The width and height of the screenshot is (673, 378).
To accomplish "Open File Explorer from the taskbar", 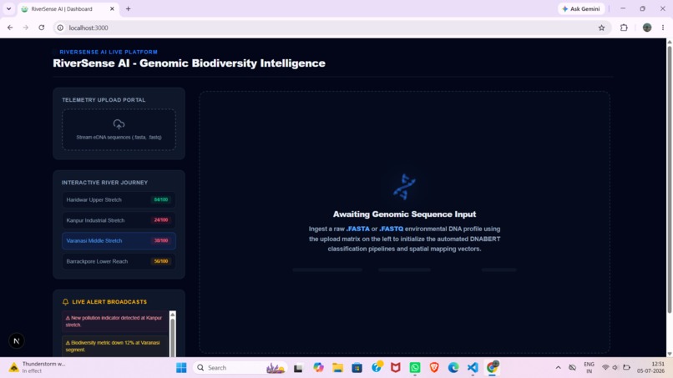I will [338, 368].
